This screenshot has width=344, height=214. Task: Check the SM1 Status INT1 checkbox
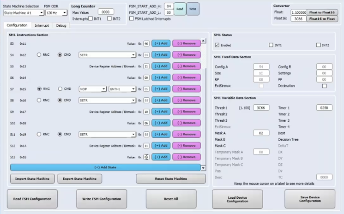click(x=271, y=45)
